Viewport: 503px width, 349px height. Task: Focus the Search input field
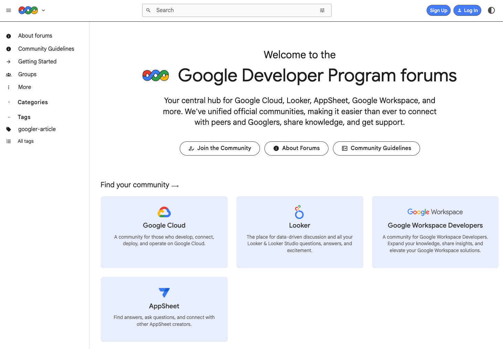(x=237, y=10)
